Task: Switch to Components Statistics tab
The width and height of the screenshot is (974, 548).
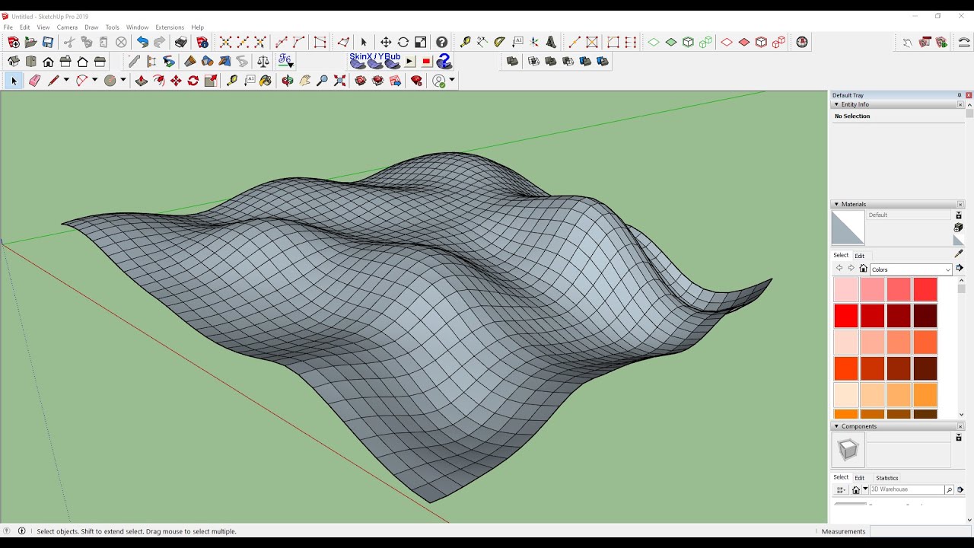Action: click(x=887, y=478)
